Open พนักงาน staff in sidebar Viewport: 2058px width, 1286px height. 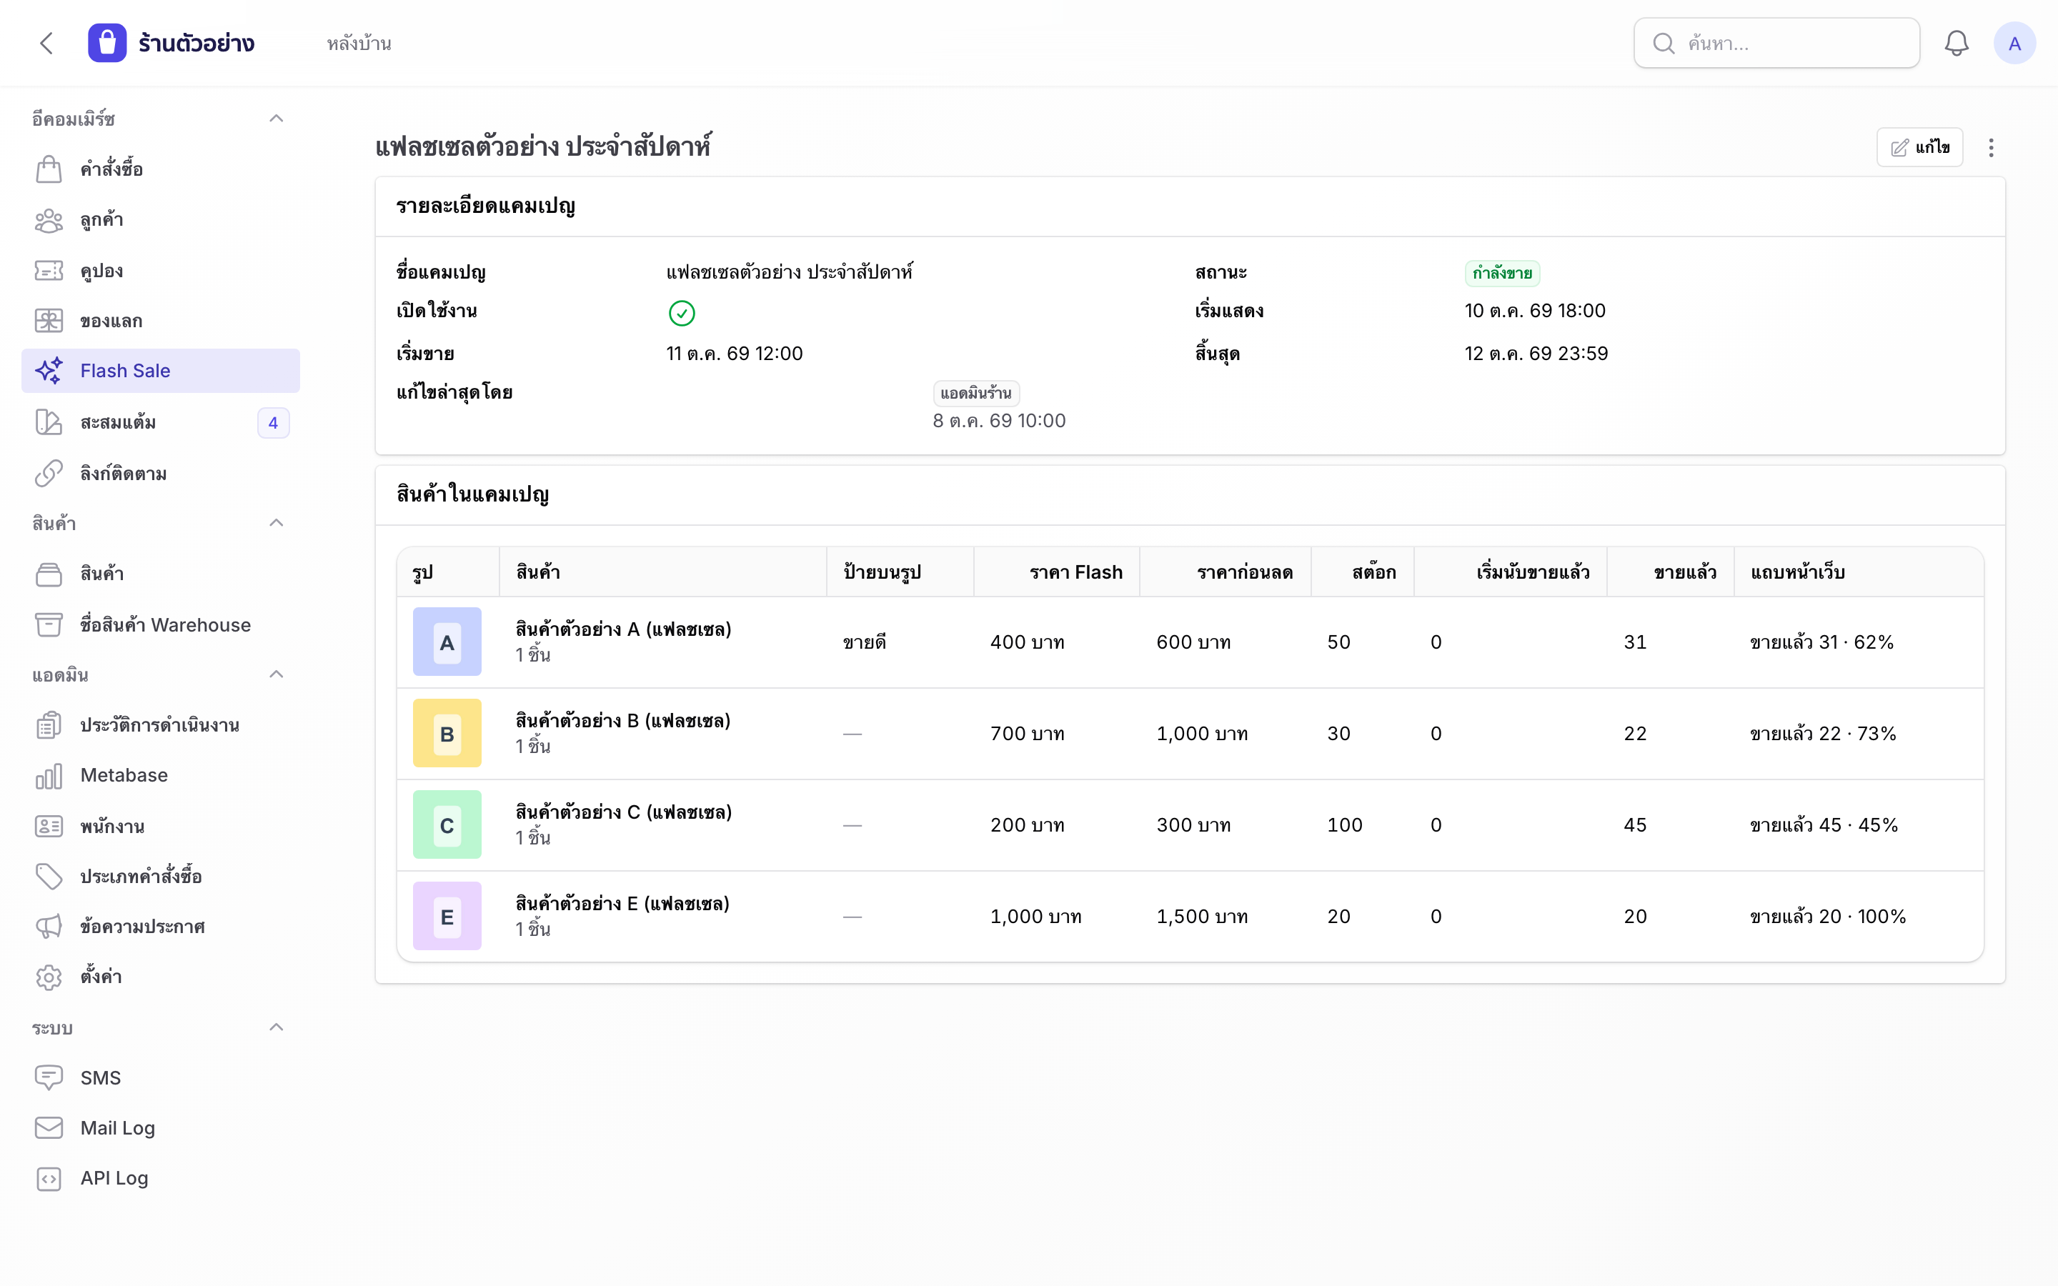[161, 826]
